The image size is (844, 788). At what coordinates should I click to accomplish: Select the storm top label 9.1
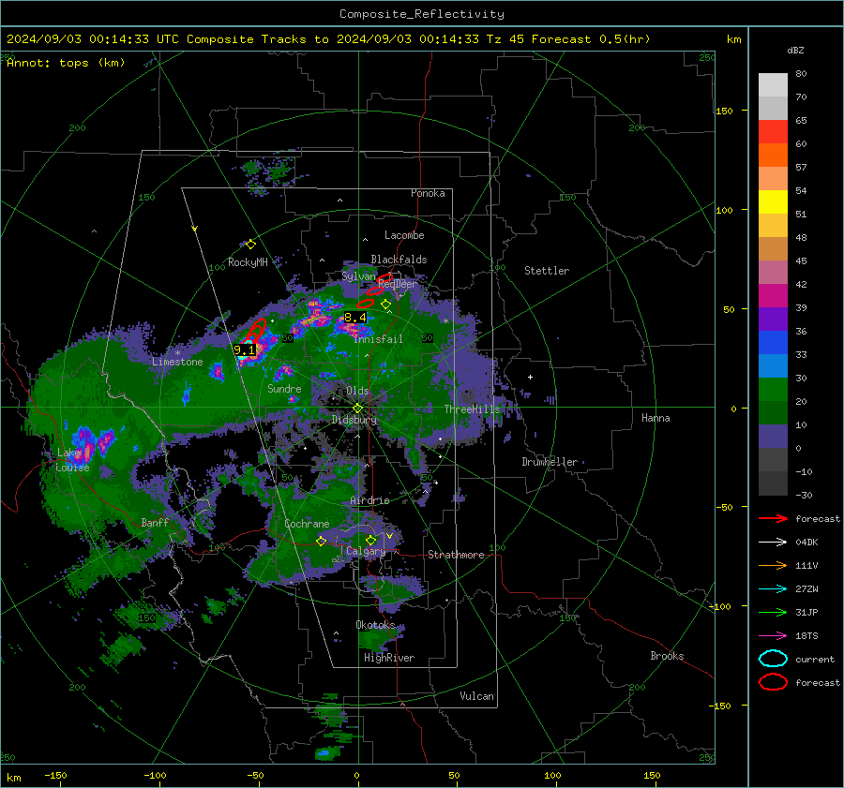[x=245, y=350]
